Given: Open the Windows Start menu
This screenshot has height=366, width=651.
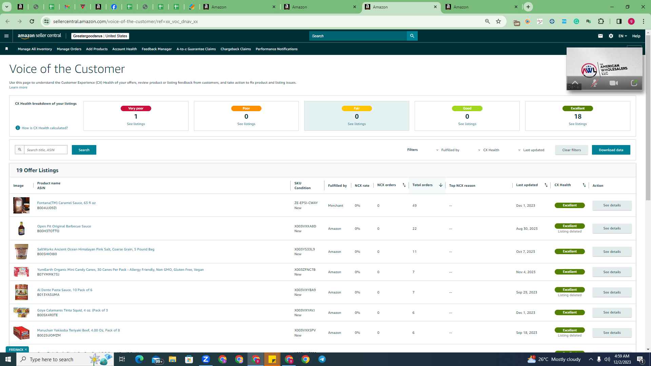Looking at the screenshot, I should pos(8,359).
